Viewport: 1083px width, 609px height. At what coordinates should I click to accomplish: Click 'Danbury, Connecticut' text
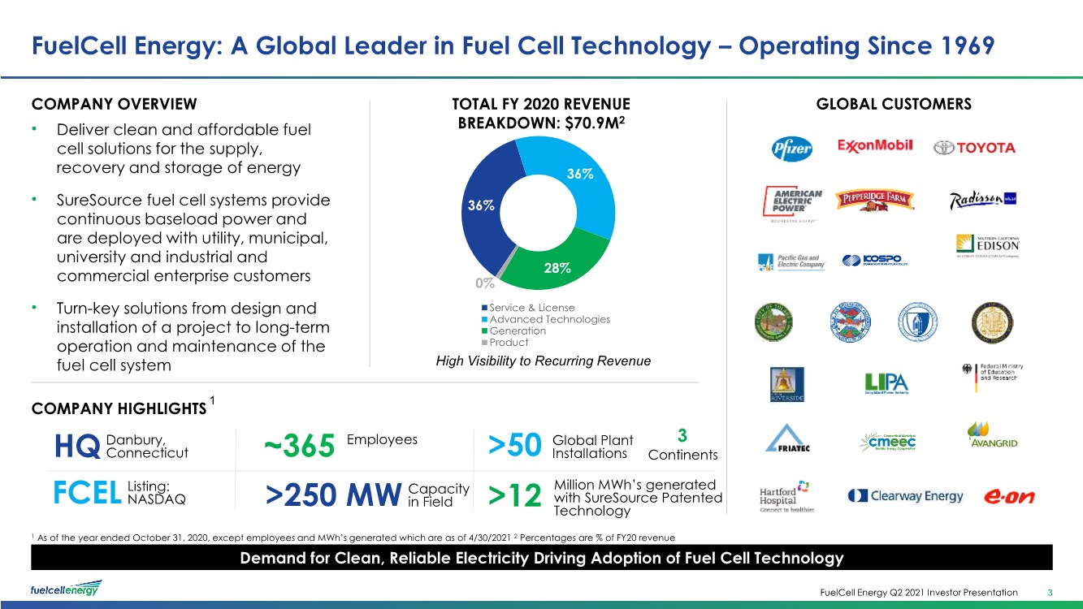(x=147, y=446)
